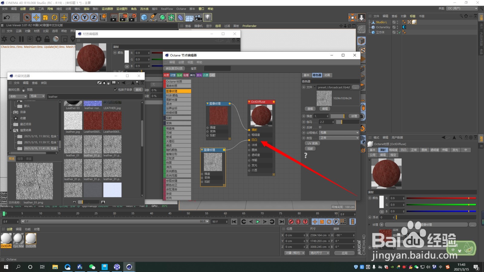Open the Deformer tool icon
The width and height of the screenshot is (484, 272).
coord(180,17)
